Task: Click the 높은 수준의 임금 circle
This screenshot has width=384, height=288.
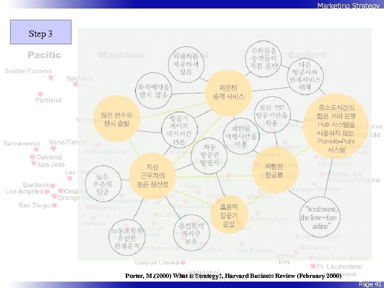Action: (103, 183)
